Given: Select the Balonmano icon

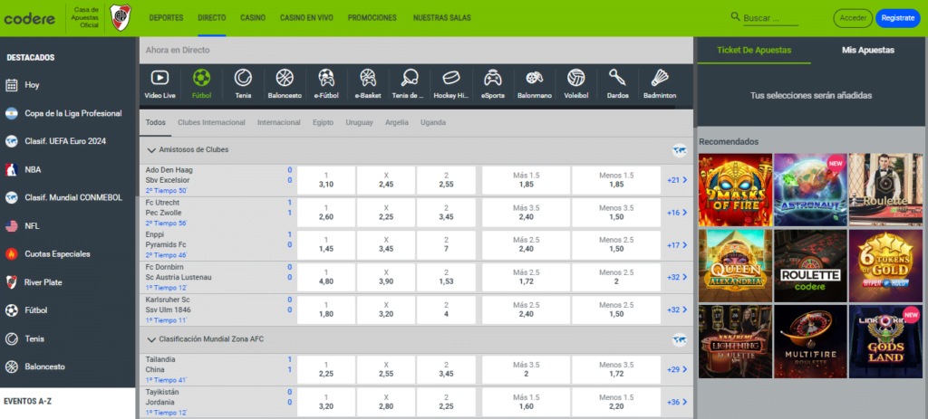Looking at the screenshot, I should pos(535,78).
